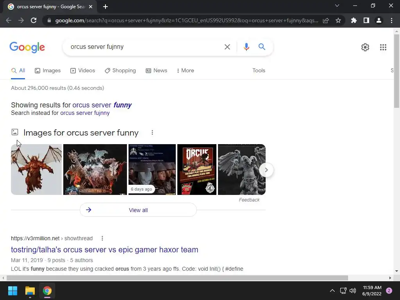400x300 pixels.
Task: Submit search with the magnifier icon
Action: click(x=262, y=47)
